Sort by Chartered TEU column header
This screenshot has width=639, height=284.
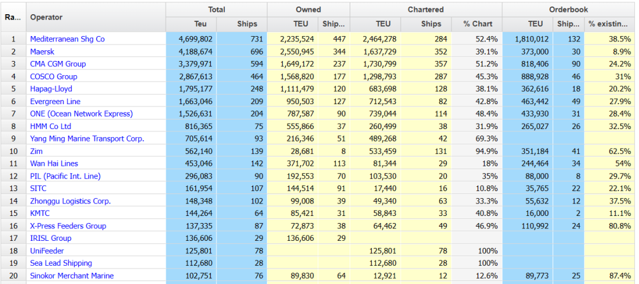coord(375,24)
